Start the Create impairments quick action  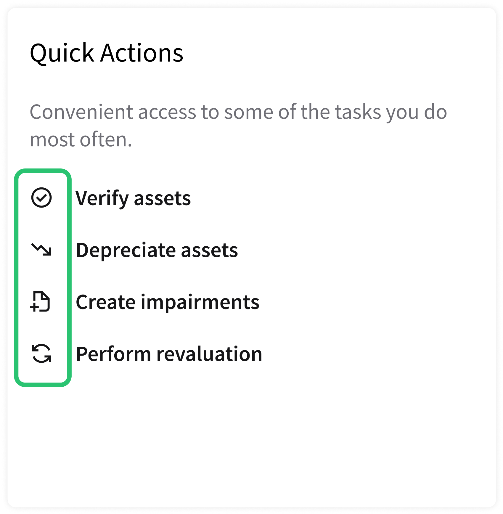(167, 302)
